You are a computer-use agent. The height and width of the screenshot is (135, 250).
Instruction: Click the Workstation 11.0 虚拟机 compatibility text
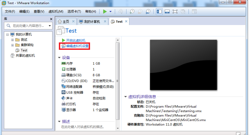click(x=164, y=125)
